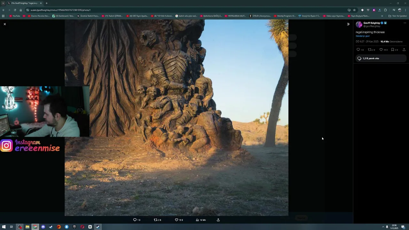Click the repost icon in the tweet sidebar
This screenshot has width=409, height=230.
point(370,50)
